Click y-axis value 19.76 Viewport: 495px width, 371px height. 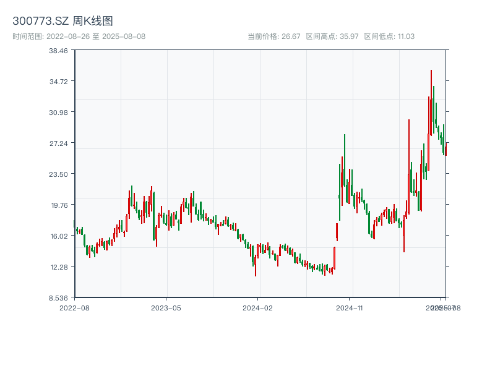[59, 205]
